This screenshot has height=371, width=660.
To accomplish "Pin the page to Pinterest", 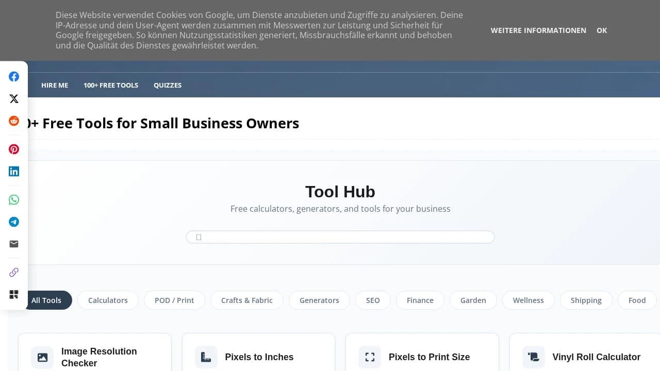I will pyautogui.click(x=14, y=149).
